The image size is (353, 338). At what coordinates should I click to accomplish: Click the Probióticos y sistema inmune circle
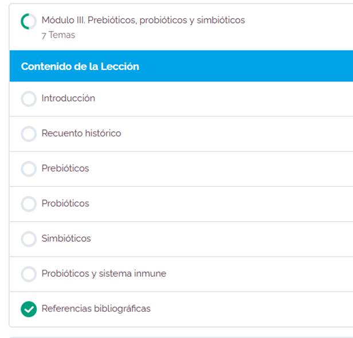28,274
